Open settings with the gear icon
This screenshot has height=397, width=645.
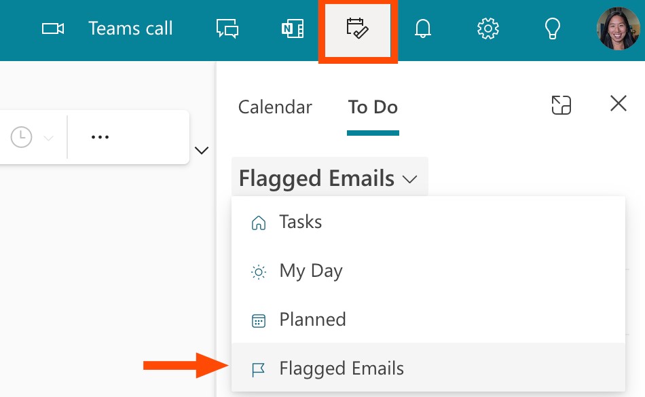[488, 29]
